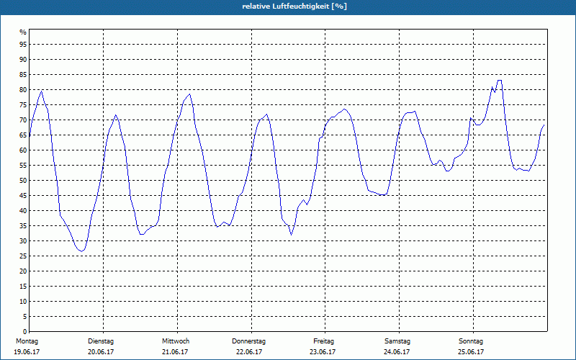Click the '15' y-axis value
Screen dimensions: 576x360
pos(23,287)
